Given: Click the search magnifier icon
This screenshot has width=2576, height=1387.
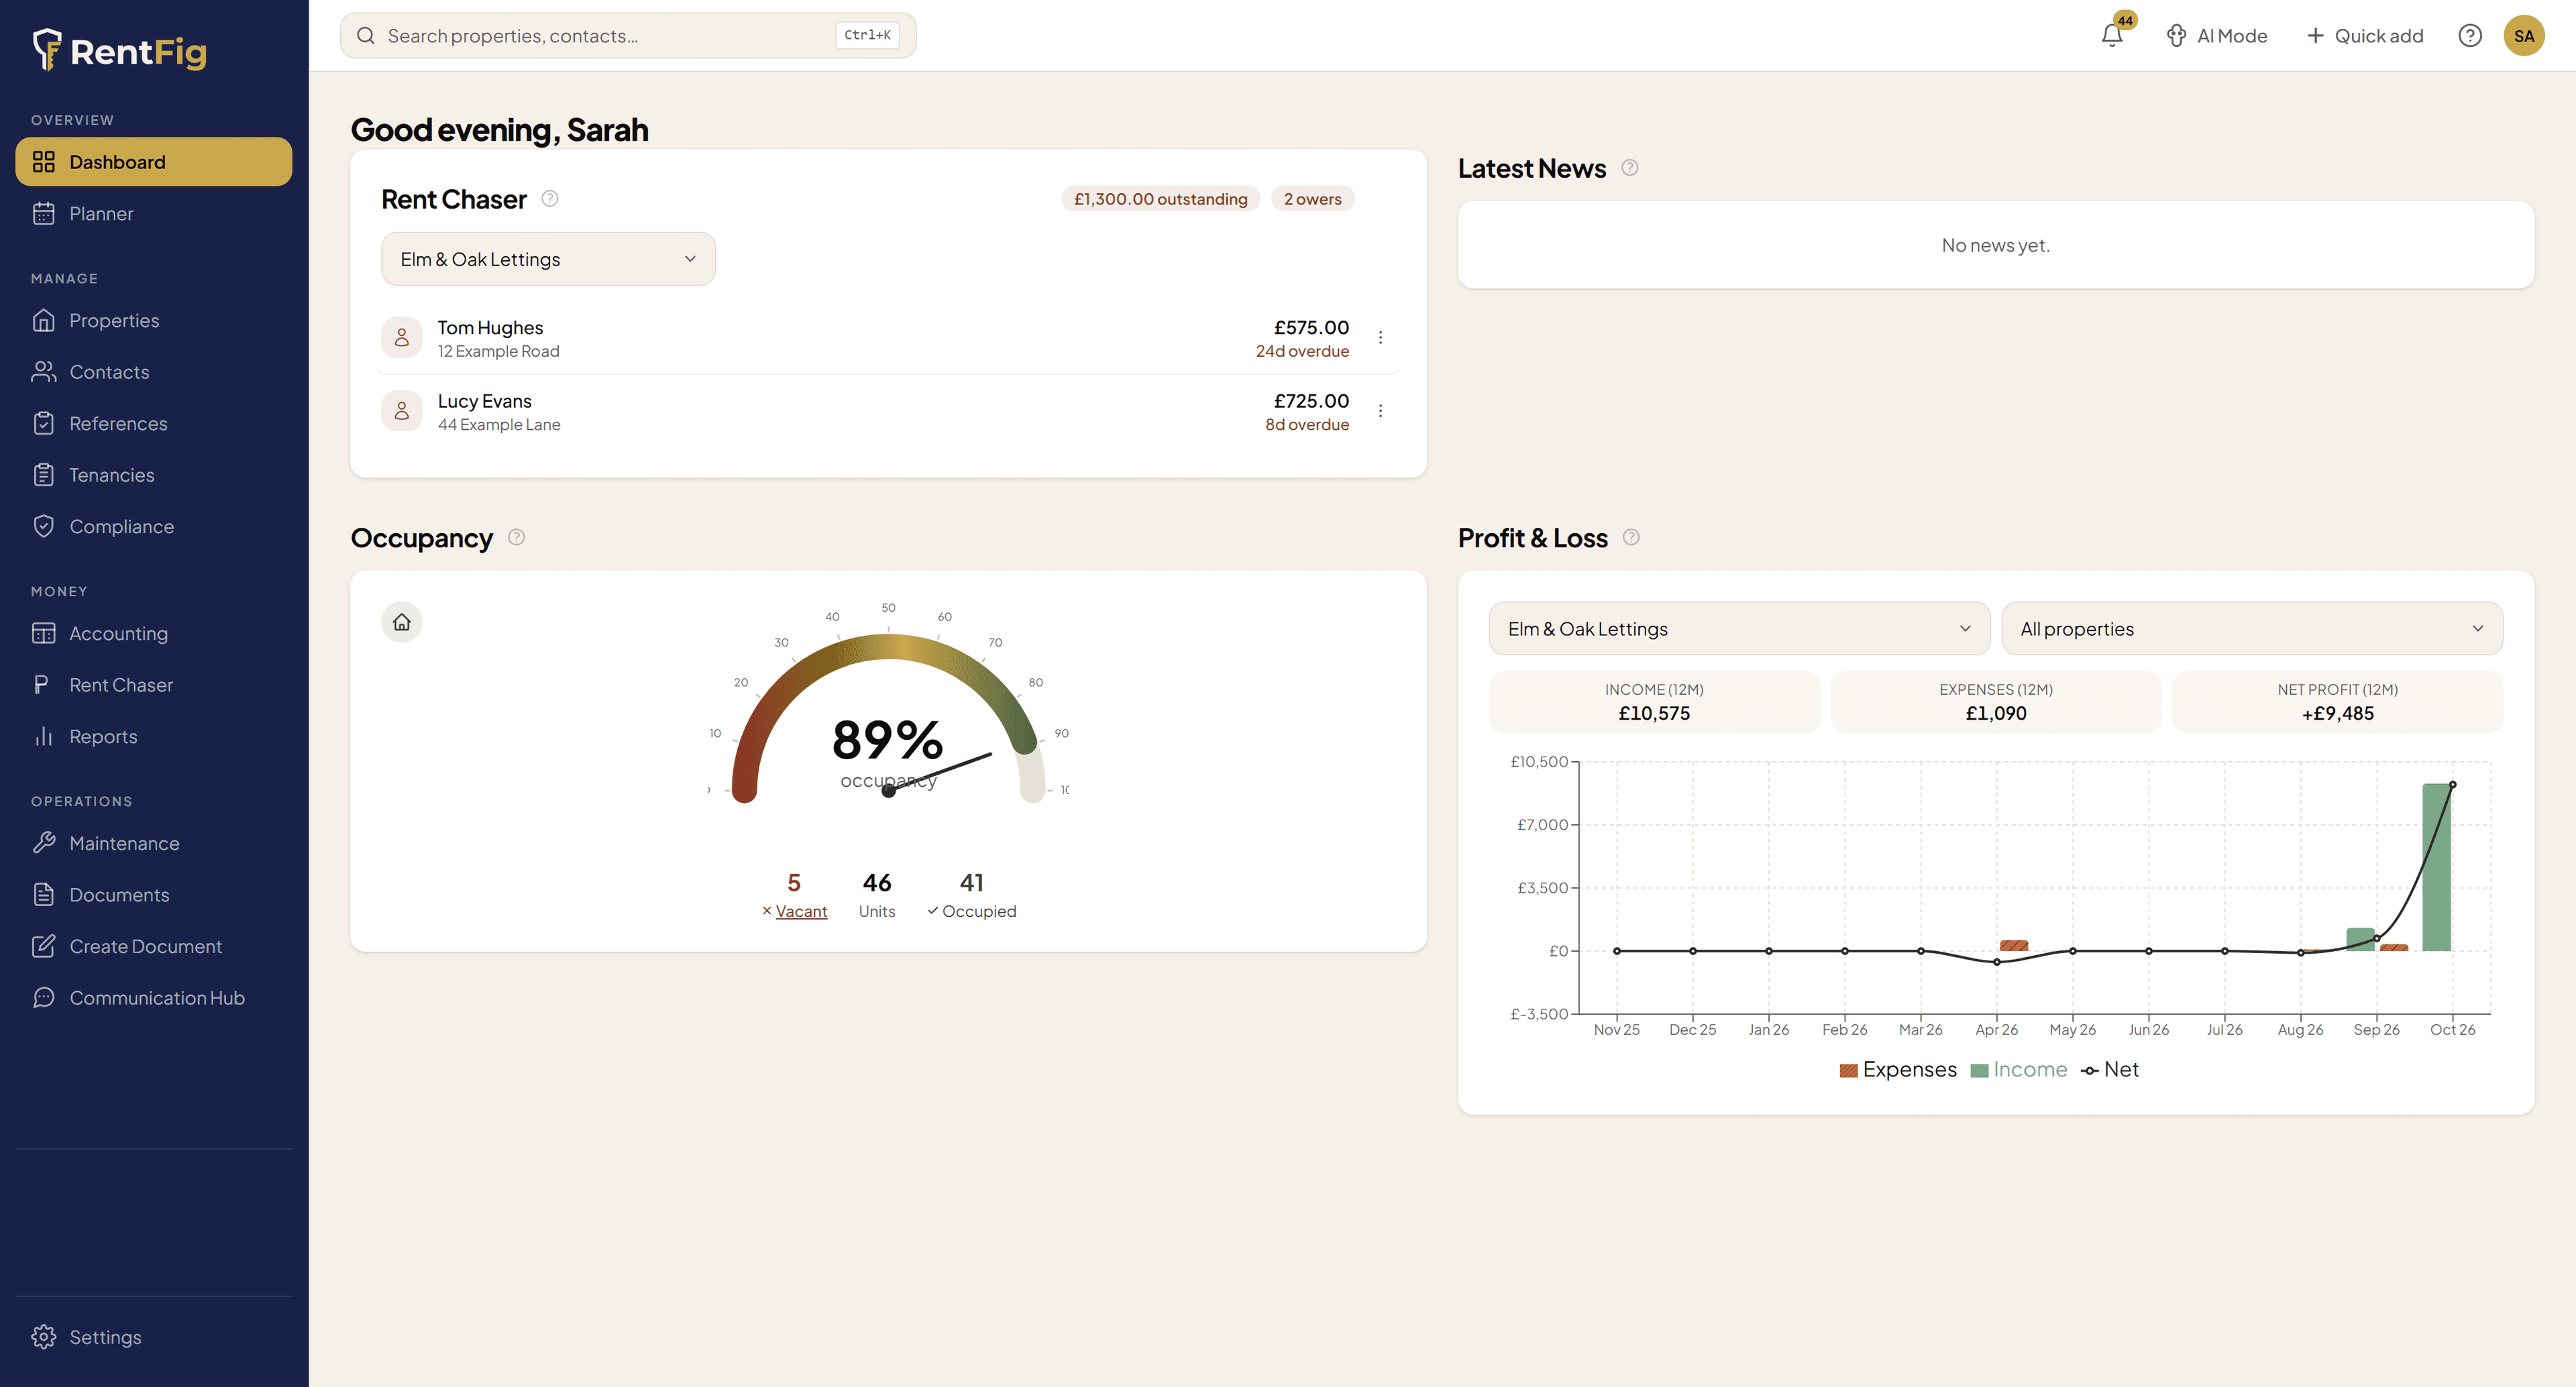Looking at the screenshot, I should click(x=366, y=36).
